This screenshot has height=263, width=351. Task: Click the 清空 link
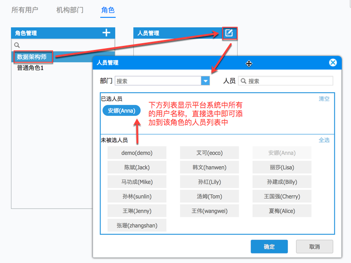tap(324, 99)
